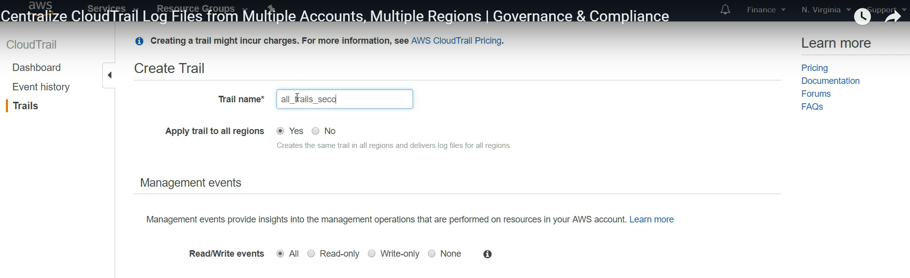The image size is (910, 278).
Task: Collapse the CloudTrail side navigation panel
Action: pos(109,75)
